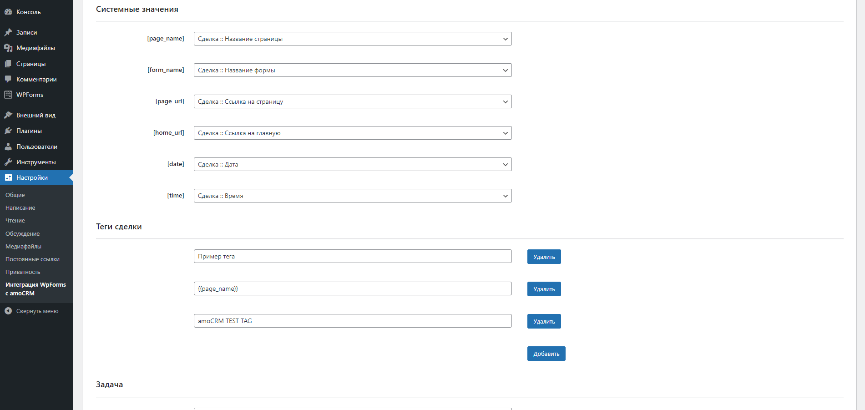Click the Записи pushpin icon
The height and width of the screenshot is (410, 865).
[8, 32]
